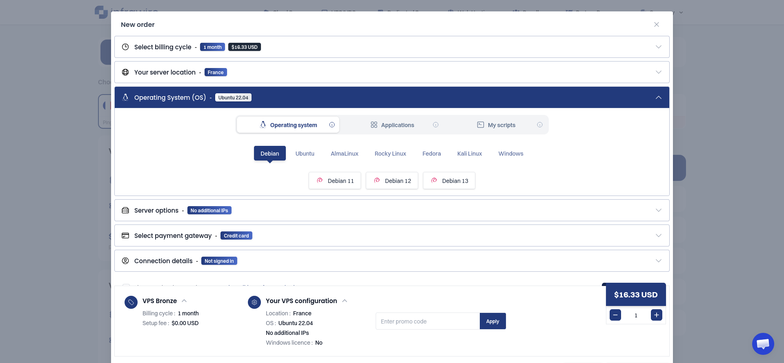Expand the Your server location section
784x363 pixels.
[392, 72]
